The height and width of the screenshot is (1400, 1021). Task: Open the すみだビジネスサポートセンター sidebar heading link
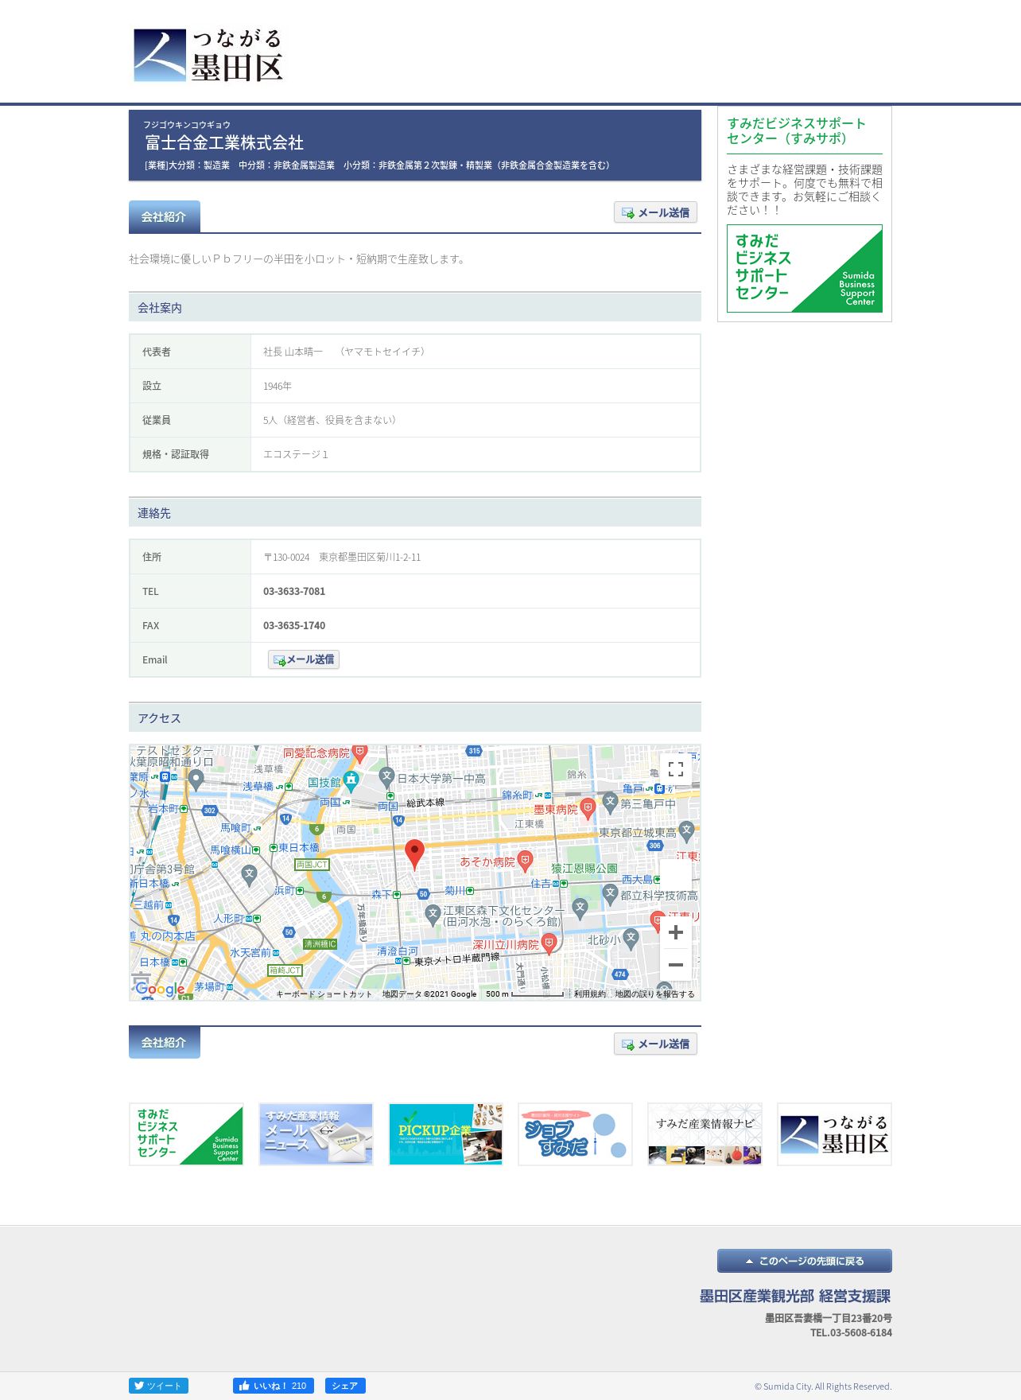click(796, 130)
